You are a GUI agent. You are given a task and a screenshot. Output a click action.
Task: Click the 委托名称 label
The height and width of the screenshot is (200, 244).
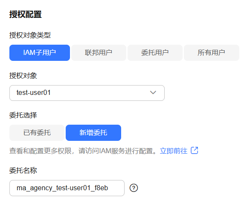pyautogui.click(x=23, y=171)
